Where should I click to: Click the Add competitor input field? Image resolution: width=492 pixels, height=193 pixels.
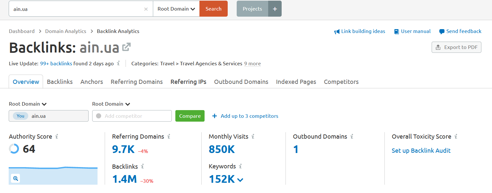coord(132,116)
